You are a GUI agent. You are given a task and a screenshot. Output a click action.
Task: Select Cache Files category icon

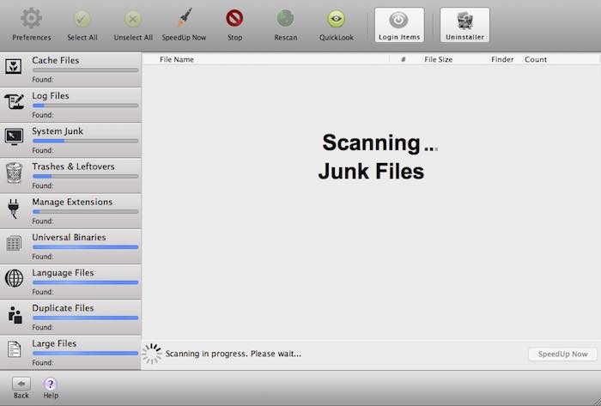click(14, 66)
